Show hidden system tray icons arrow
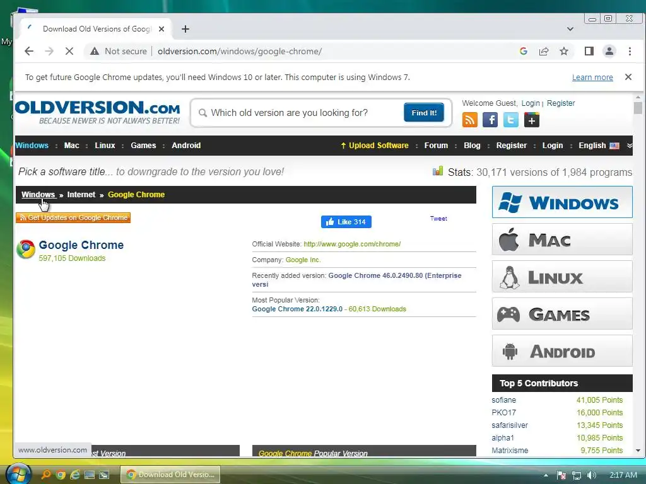 pos(546,475)
